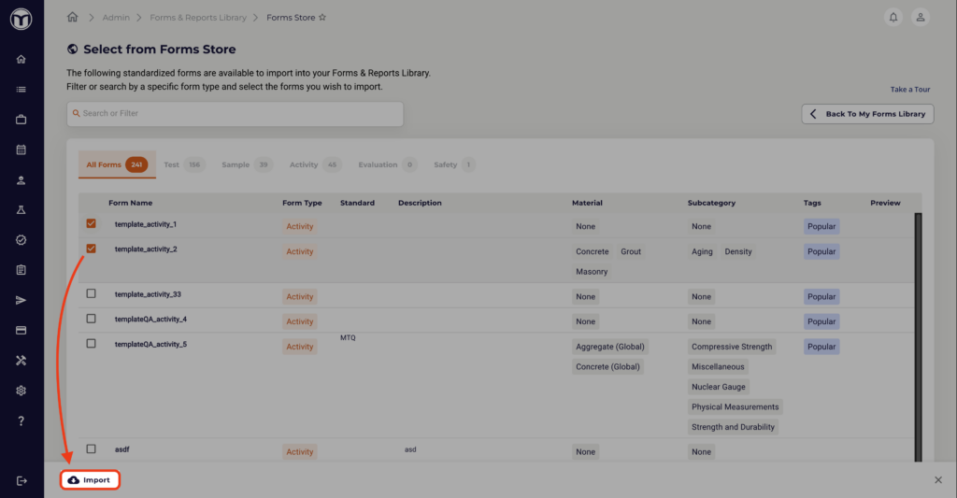Click the help question mark icon
This screenshot has height=498, width=957.
[x=21, y=420]
